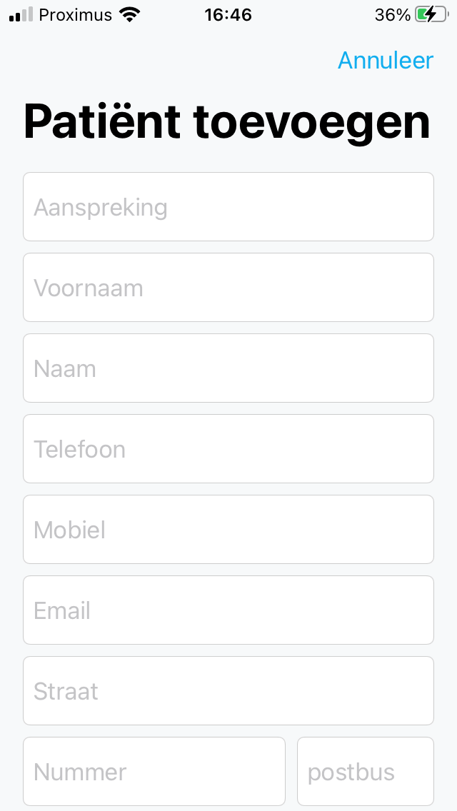Tap the cellular signal strength icon

click(x=21, y=14)
